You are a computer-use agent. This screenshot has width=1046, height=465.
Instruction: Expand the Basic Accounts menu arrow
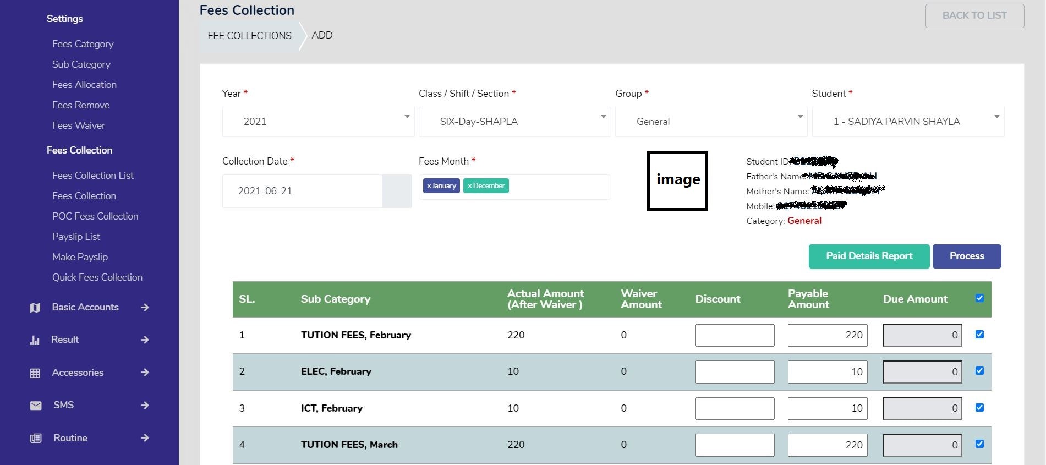145,307
